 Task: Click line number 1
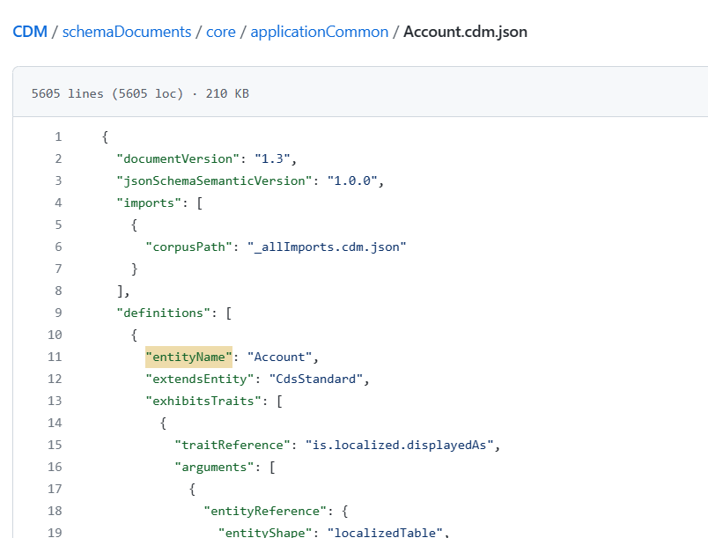(x=57, y=136)
